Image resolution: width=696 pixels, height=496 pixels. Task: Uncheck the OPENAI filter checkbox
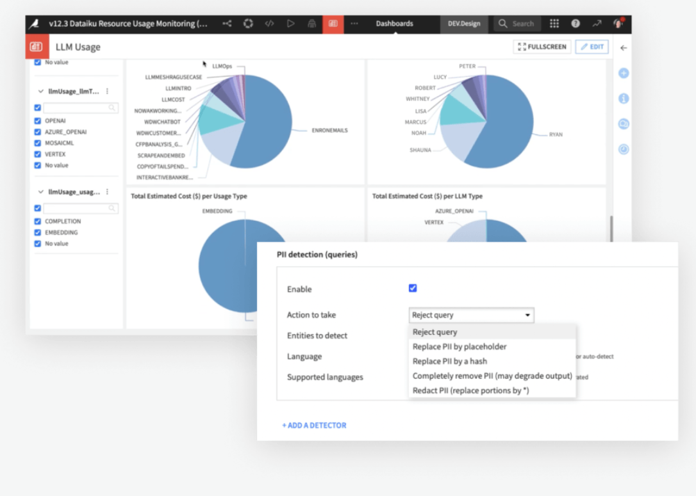[38, 120]
